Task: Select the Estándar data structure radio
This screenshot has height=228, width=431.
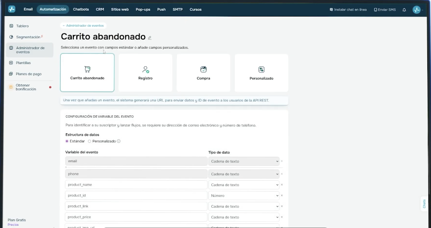Action: pos(67,141)
